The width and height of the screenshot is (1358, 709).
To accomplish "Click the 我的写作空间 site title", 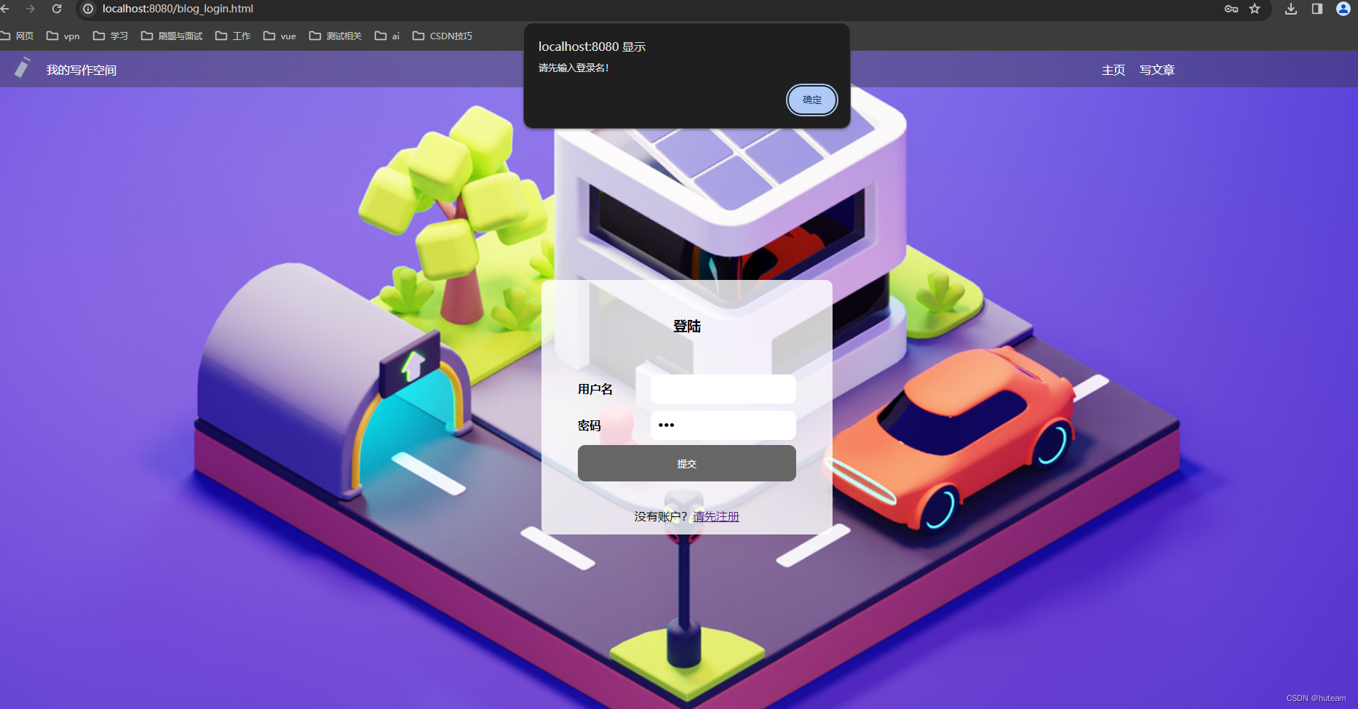I will 82,70.
